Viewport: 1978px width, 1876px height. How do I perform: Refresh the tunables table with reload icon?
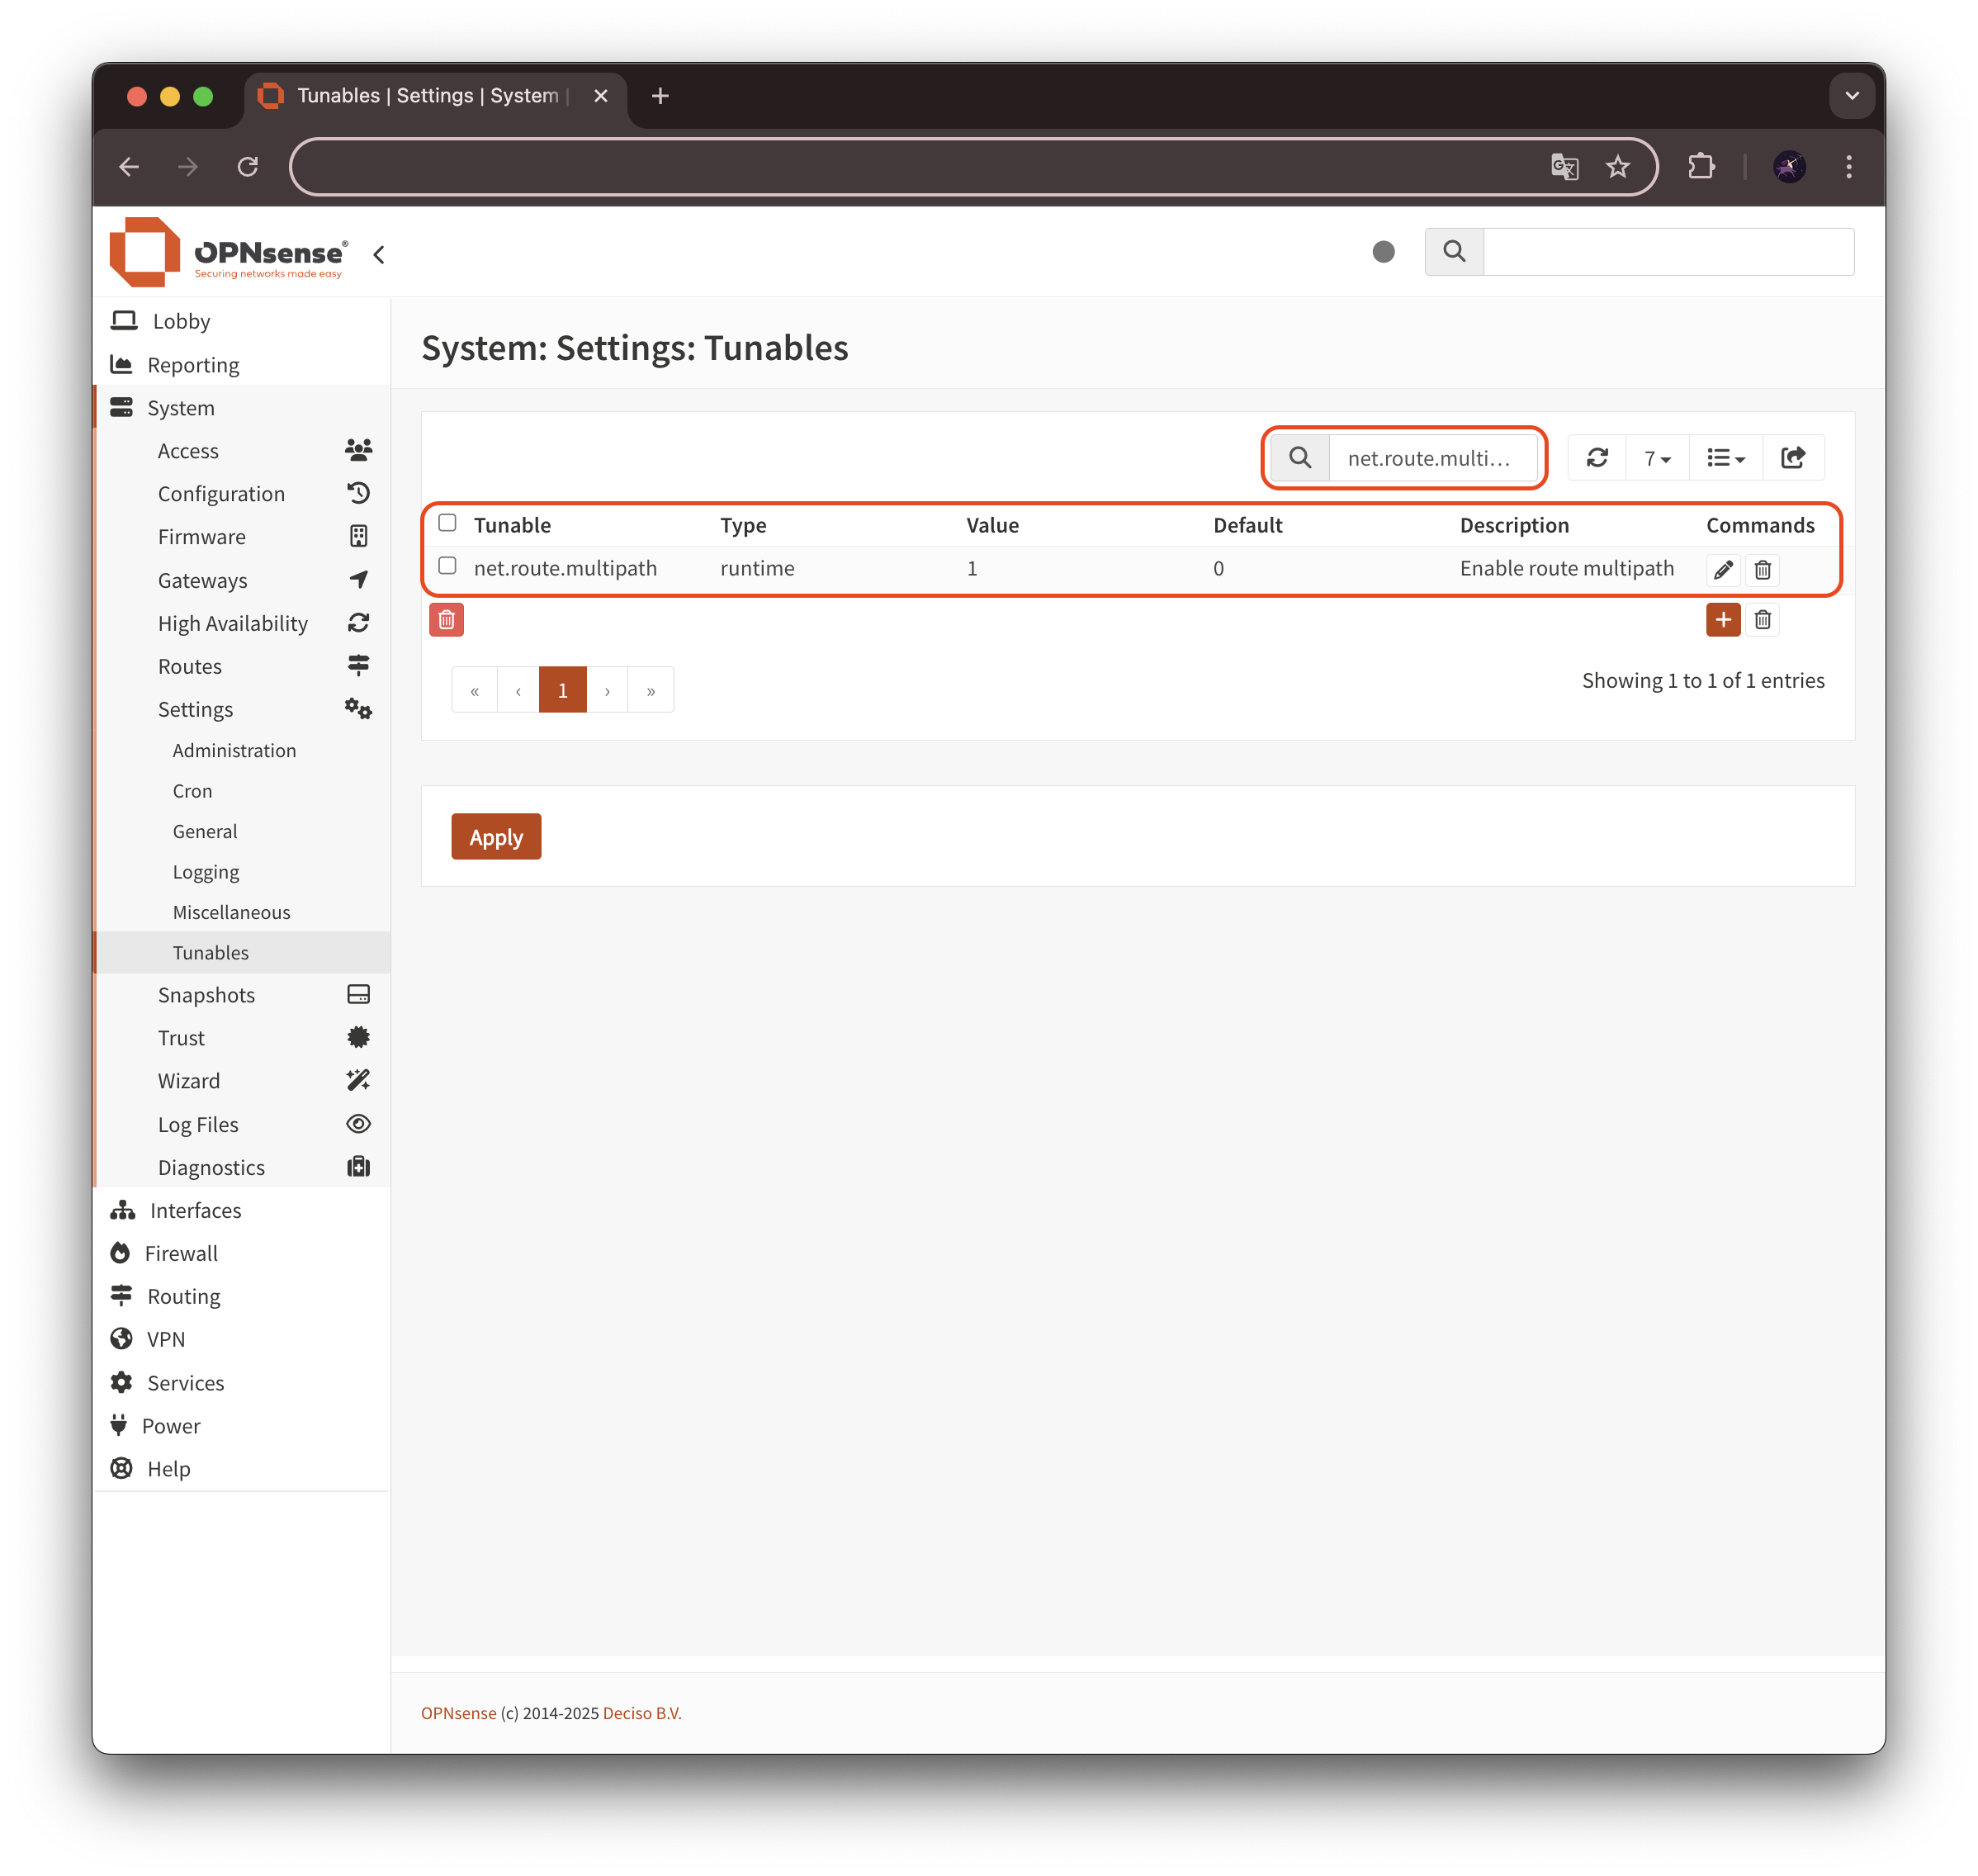1597,458
